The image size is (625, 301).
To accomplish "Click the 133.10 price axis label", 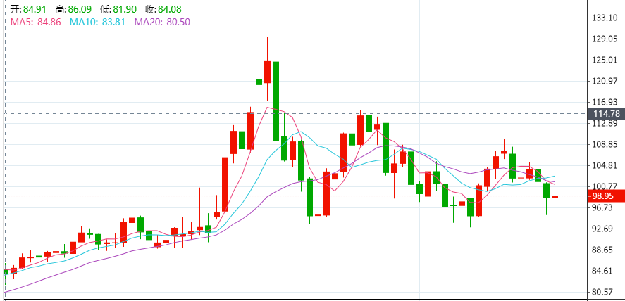I will 605,18.
